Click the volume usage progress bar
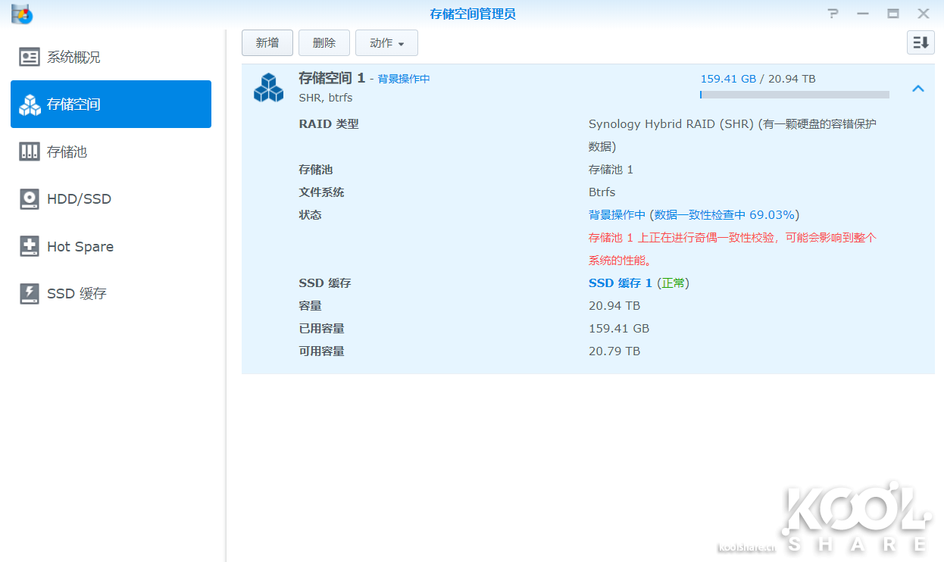944x562 pixels. (794, 95)
